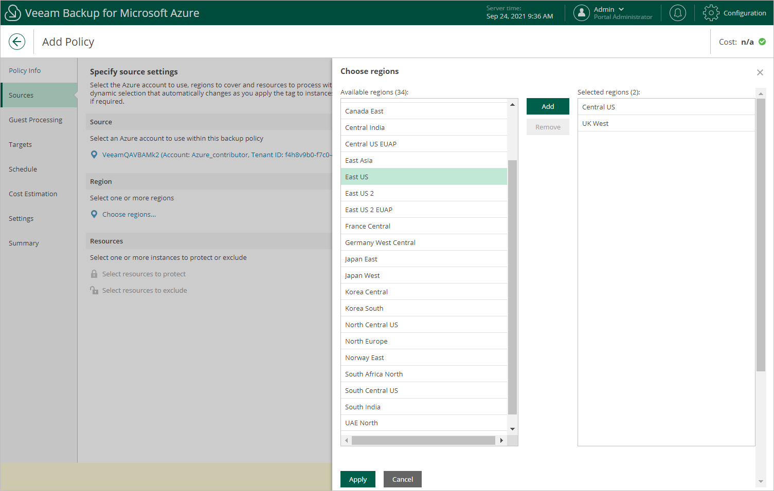Viewport: 774px width, 491px height.
Task: Open the notifications bell icon
Action: click(678, 13)
